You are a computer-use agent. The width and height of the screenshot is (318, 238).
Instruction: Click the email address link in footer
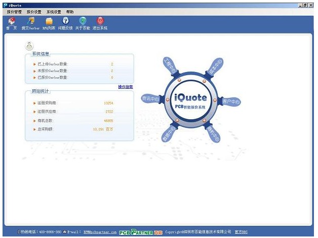[100, 232]
